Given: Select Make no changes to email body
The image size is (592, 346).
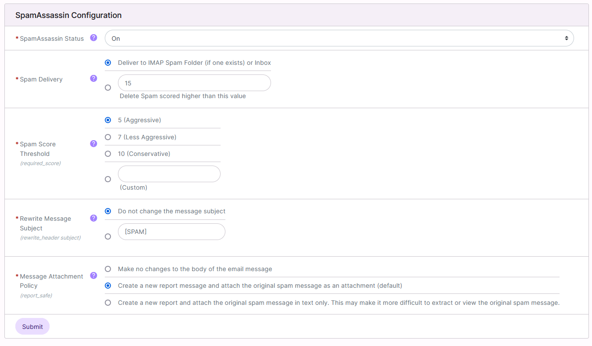Looking at the screenshot, I should pos(108,269).
